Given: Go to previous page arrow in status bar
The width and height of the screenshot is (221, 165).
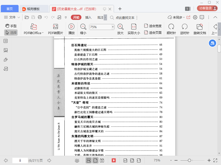Looking at the screenshot, I should (x=6, y=160).
